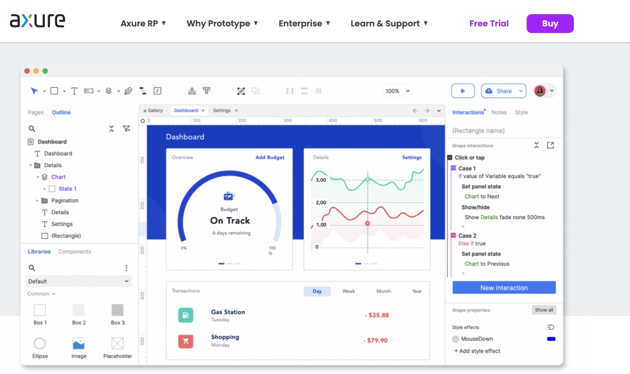The width and height of the screenshot is (630, 374).
Task: Open the Default library dropdown
Action: click(78, 282)
